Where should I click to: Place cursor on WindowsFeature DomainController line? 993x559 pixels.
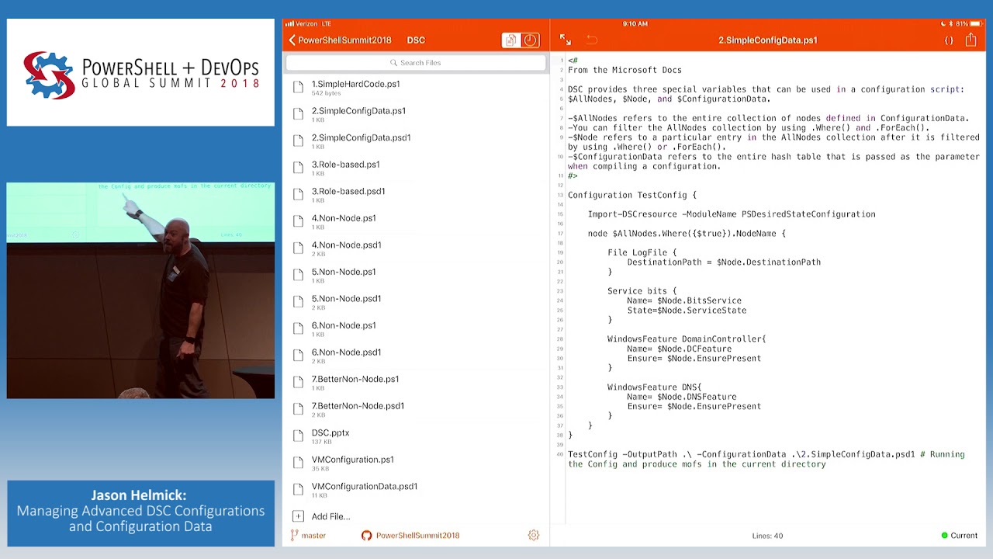pos(687,339)
